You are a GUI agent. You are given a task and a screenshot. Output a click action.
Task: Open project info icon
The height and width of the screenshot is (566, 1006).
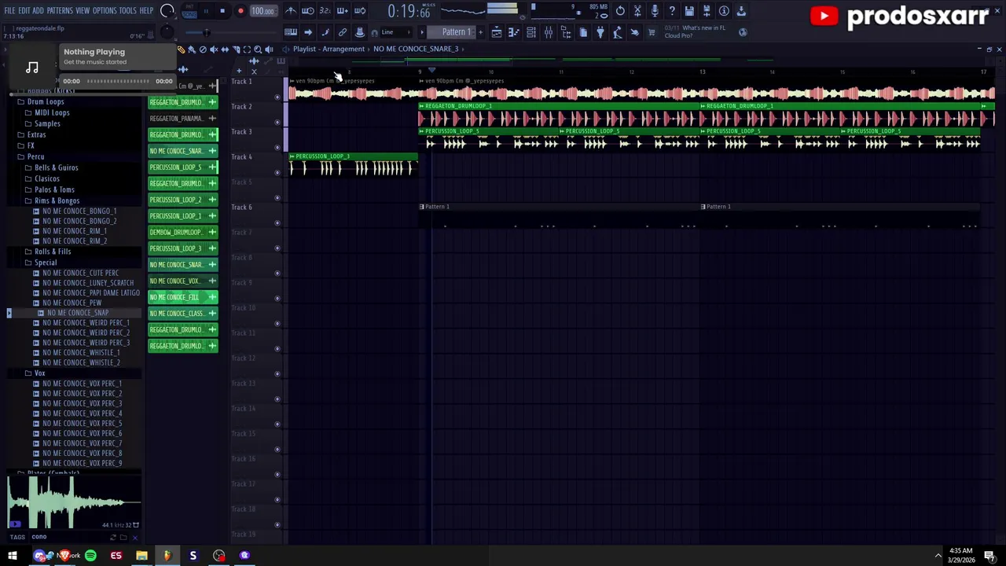click(x=724, y=11)
